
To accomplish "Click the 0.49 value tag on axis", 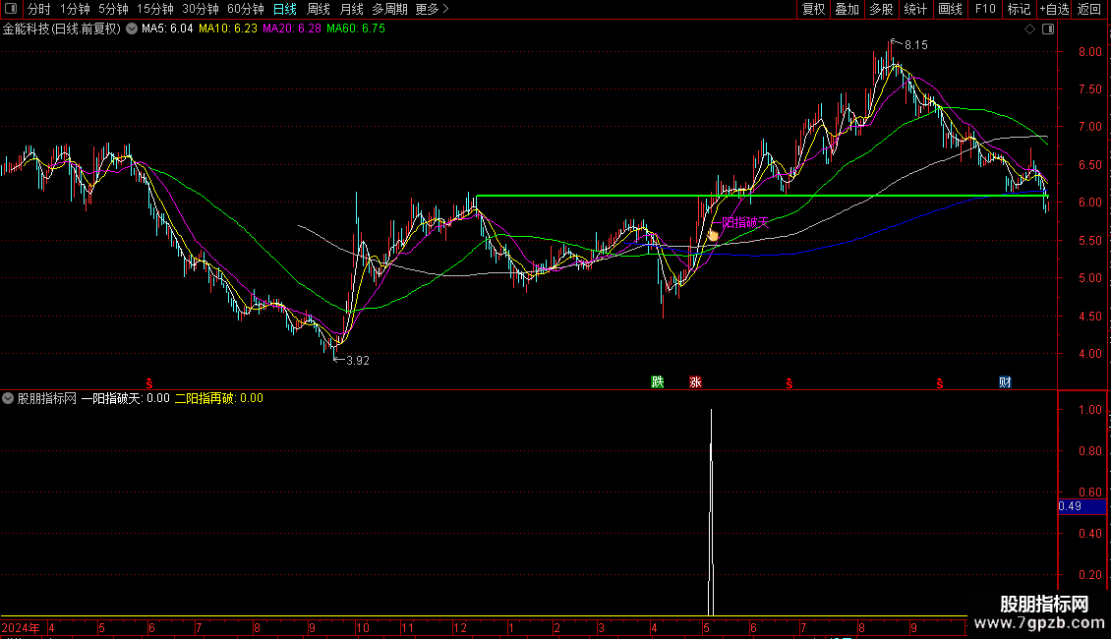I will pyautogui.click(x=1082, y=506).
